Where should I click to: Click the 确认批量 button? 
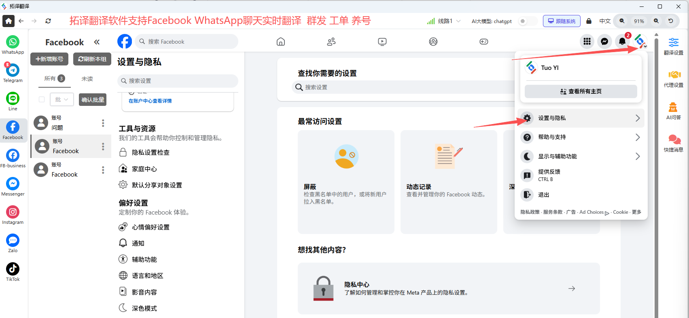[x=93, y=99]
